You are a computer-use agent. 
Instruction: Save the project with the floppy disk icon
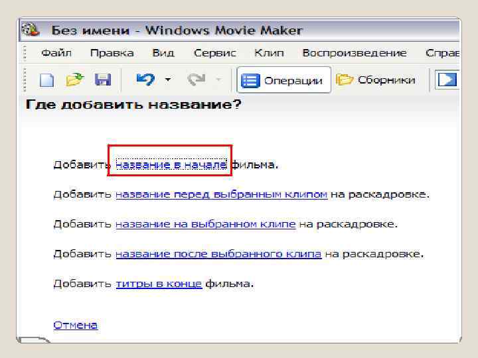tap(103, 80)
